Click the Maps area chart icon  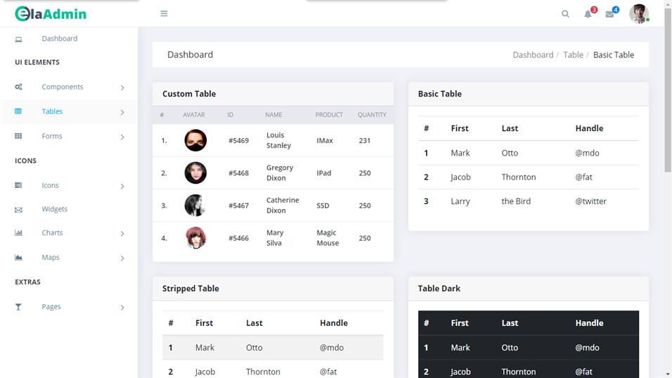(18, 258)
